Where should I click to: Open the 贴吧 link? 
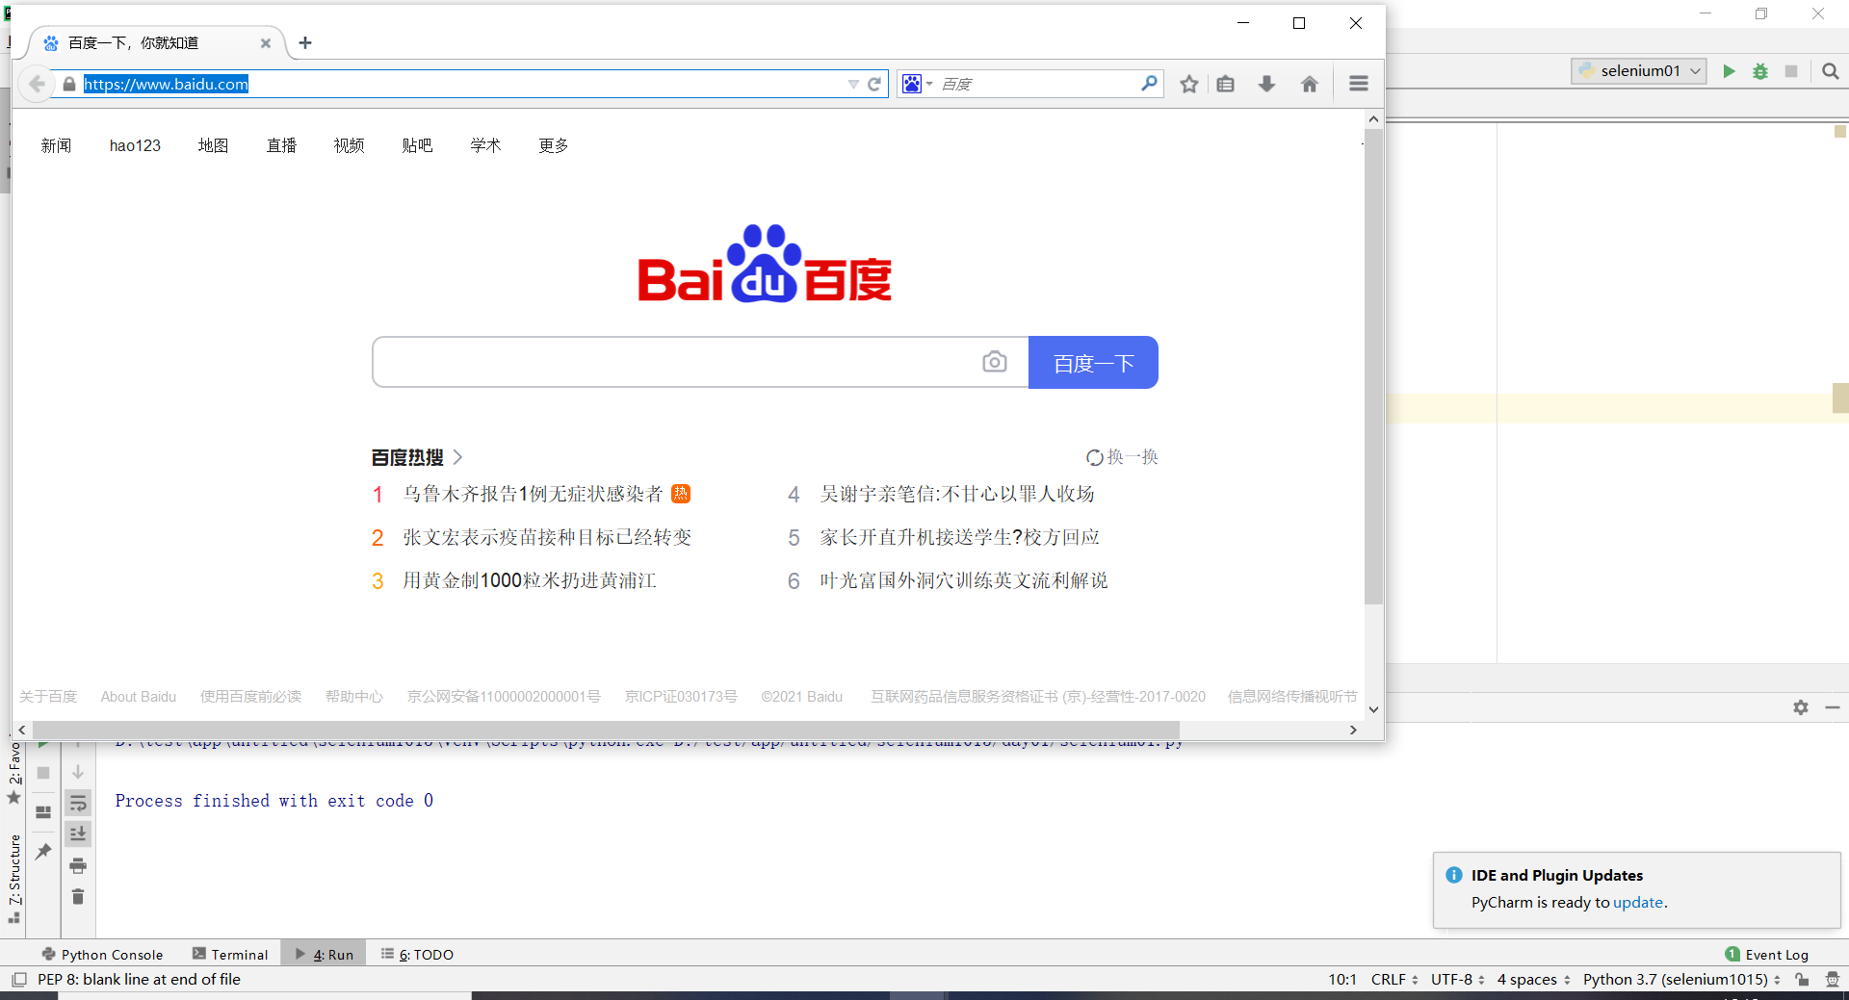point(417,145)
